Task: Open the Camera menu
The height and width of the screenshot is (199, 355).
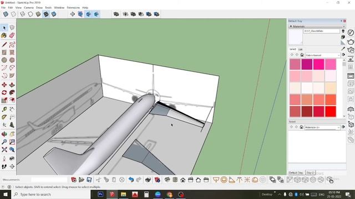Action: (x=28, y=8)
